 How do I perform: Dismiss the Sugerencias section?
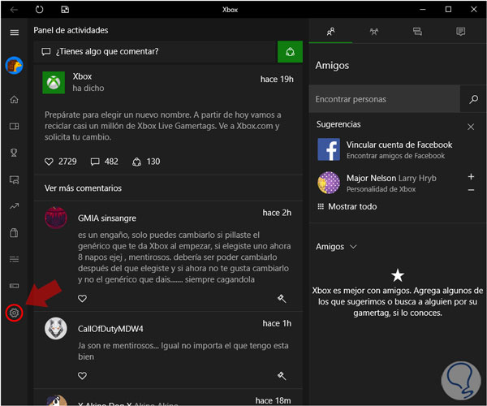click(471, 127)
